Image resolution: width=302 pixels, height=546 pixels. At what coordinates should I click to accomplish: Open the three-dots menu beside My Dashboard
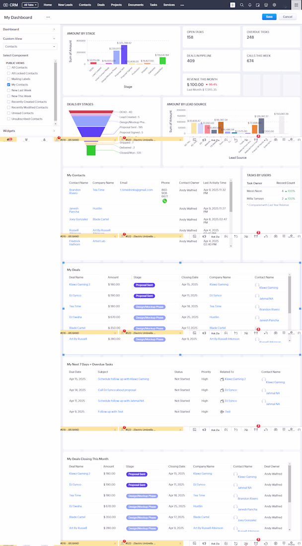pos(48,17)
